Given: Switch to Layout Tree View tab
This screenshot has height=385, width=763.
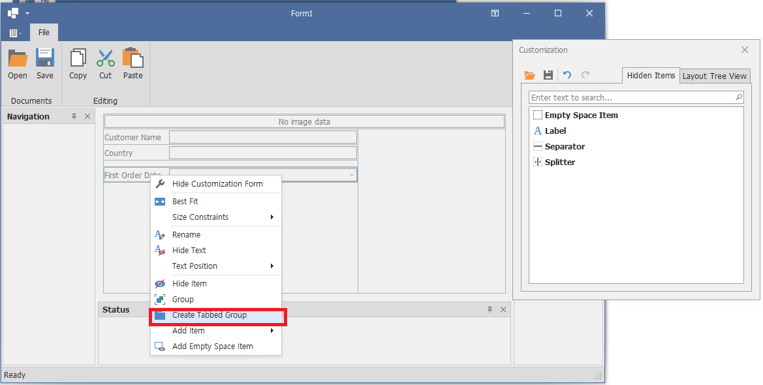Looking at the screenshot, I should click(x=714, y=76).
